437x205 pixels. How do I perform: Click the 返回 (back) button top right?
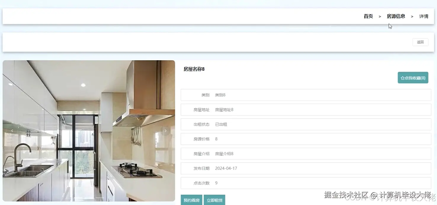click(x=420, y=42)
